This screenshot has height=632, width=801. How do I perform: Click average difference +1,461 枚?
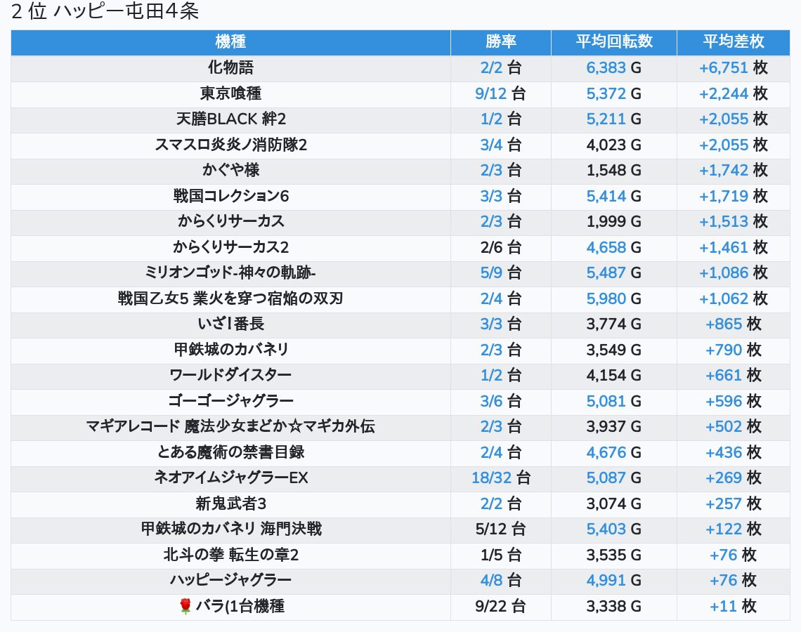(x=733, y=248)
